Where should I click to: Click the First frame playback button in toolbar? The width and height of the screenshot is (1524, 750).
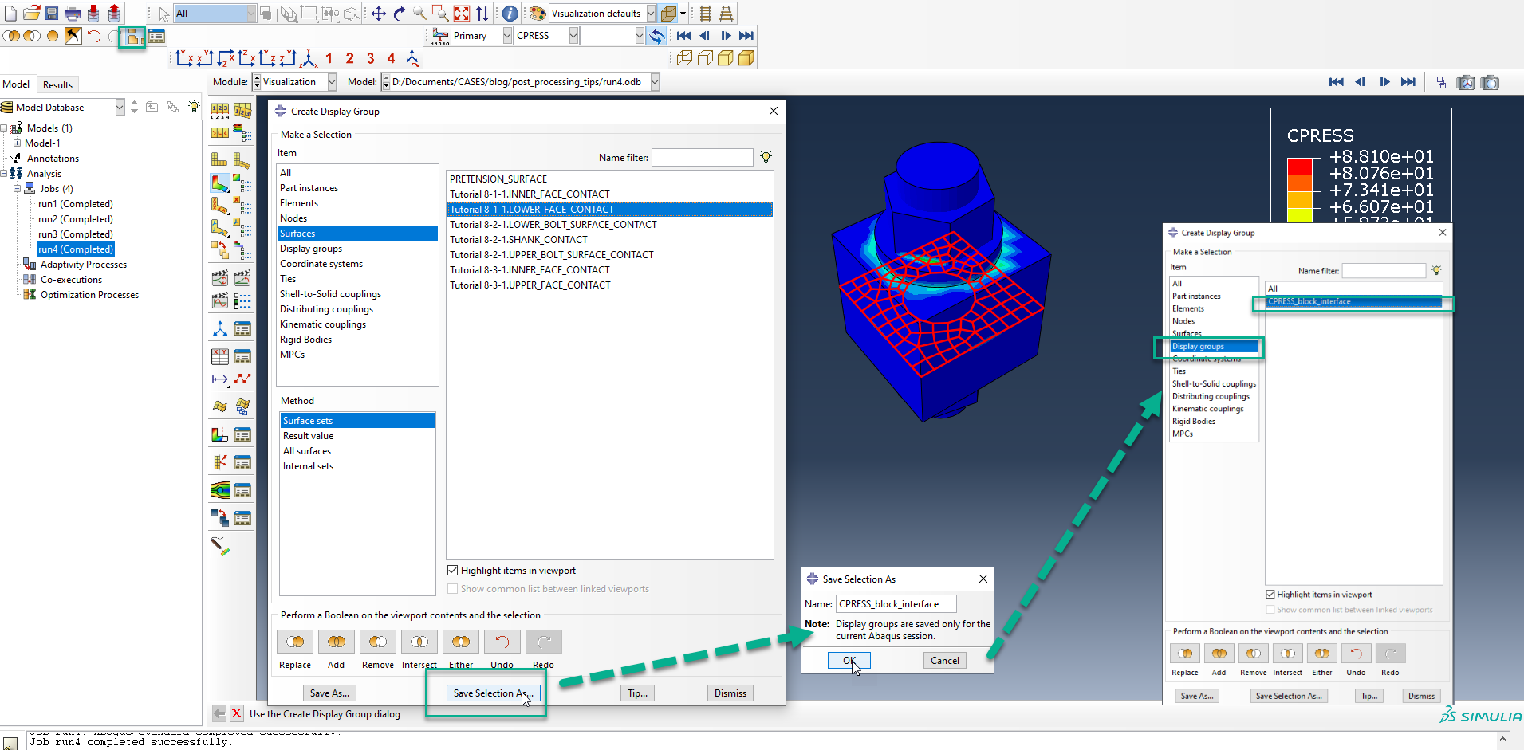[683, 35]
